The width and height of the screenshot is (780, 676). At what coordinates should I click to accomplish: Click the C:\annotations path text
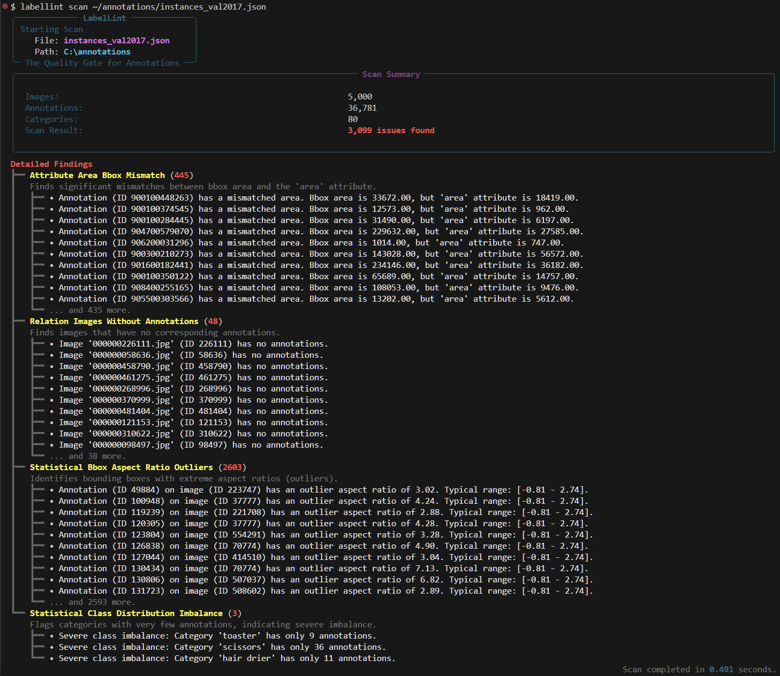tap(97, 52)
